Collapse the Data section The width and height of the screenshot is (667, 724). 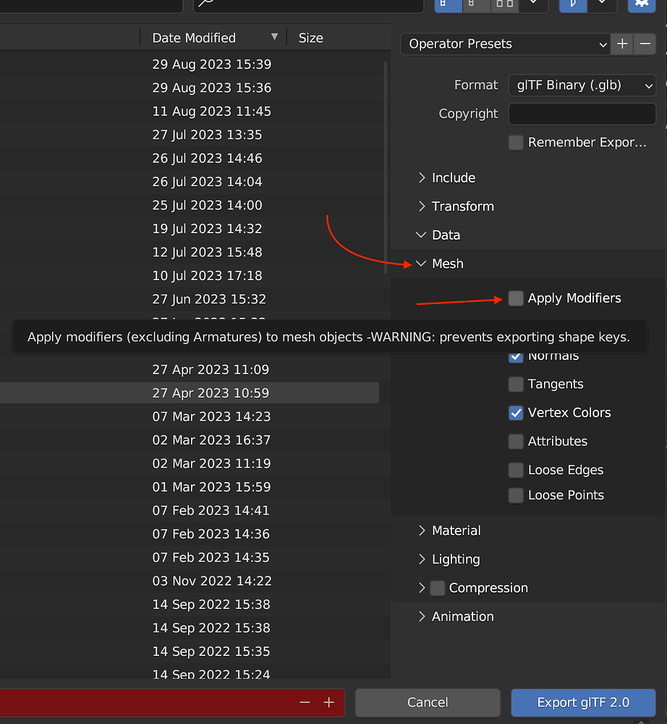coord(438,235)
